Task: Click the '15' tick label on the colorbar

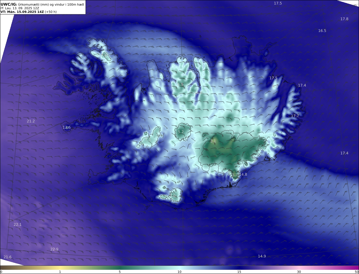Action: click(x=239, y=272)
